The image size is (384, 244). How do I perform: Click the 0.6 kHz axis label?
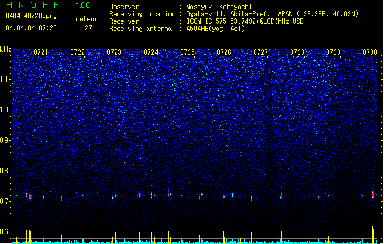pos(5,232)
